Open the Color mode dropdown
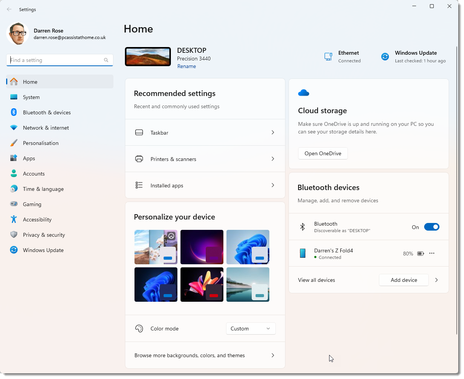The height and width of the screenshot is (379, 464). click(251, 328)
